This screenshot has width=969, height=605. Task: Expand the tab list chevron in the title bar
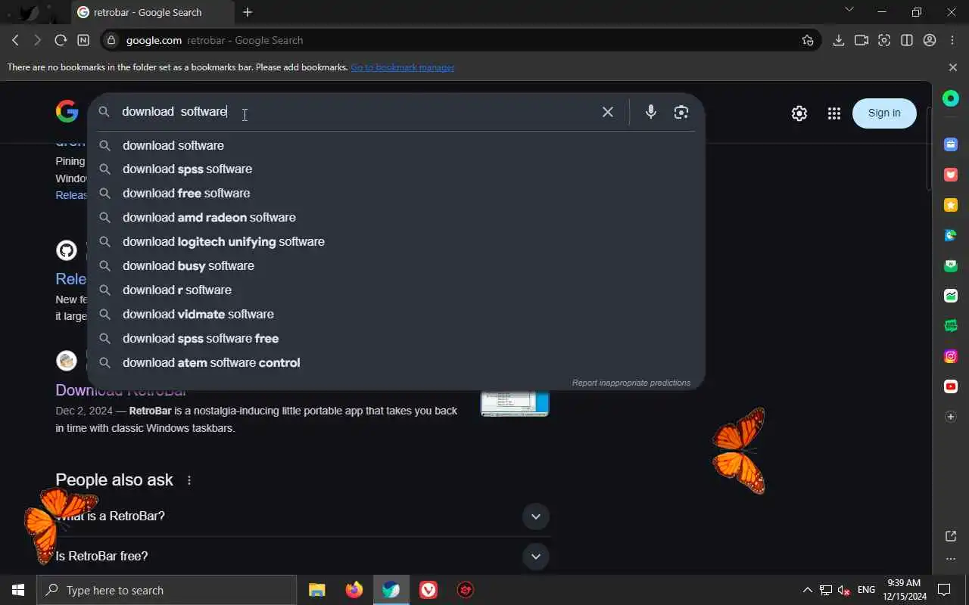click(849, 10)
